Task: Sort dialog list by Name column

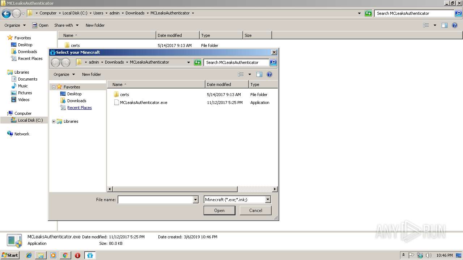Action: pyautogui.click(x=156, y=84)
